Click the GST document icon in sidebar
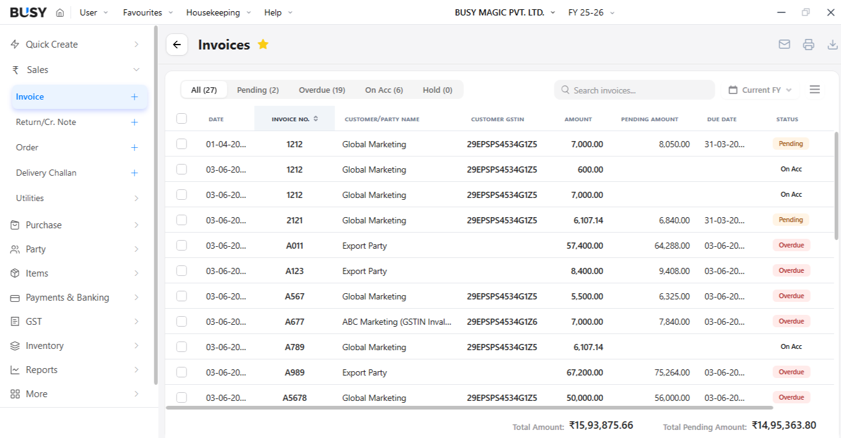Viewport: 841px width, 438px height. coord(15,322)
